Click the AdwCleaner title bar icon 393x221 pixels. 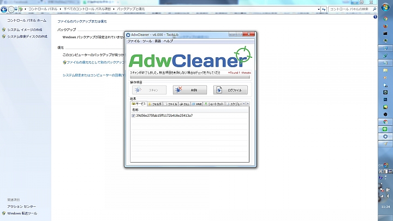pos(128,35)
